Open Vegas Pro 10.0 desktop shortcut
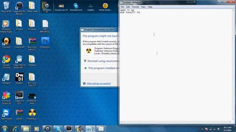 (19, 98)
